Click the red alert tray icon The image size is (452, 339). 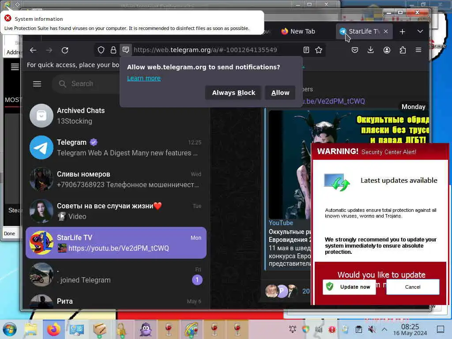[x=332, y=329]
